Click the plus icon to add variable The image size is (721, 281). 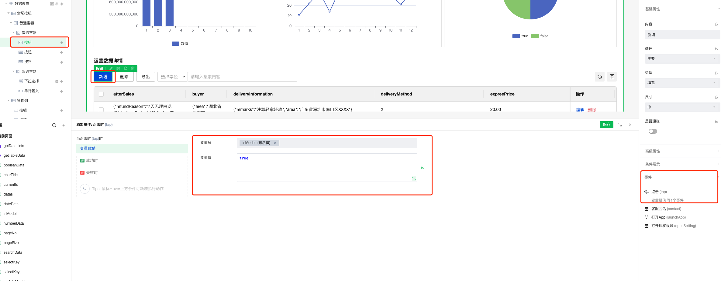point(64,125)
